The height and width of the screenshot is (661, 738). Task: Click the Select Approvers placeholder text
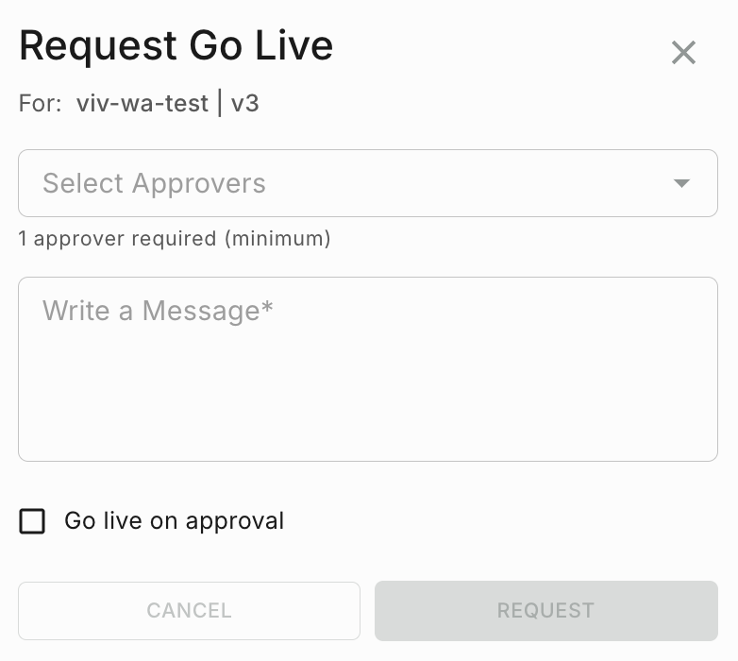154,183
